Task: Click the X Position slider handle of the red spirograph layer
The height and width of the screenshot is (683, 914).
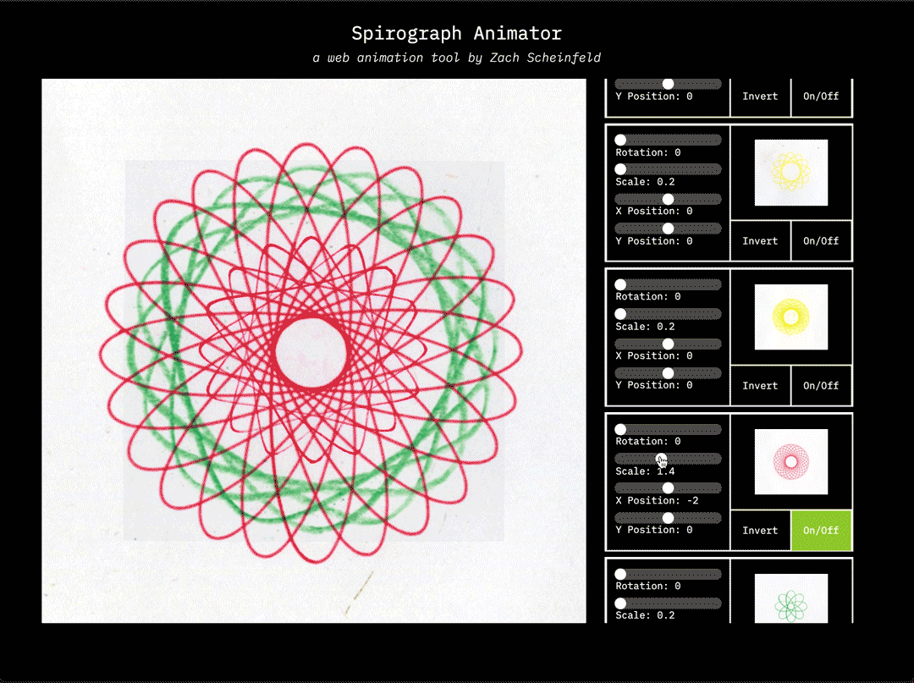Action: pyautogui.click(x=668, y=487)
